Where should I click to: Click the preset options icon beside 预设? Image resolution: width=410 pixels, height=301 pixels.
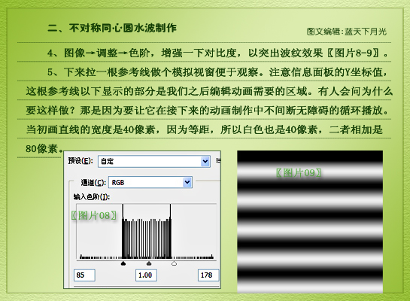(x=218, y=160)
